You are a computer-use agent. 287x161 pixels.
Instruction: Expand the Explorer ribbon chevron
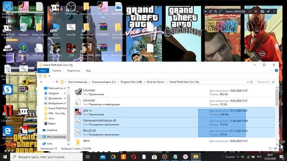(272, 71)
